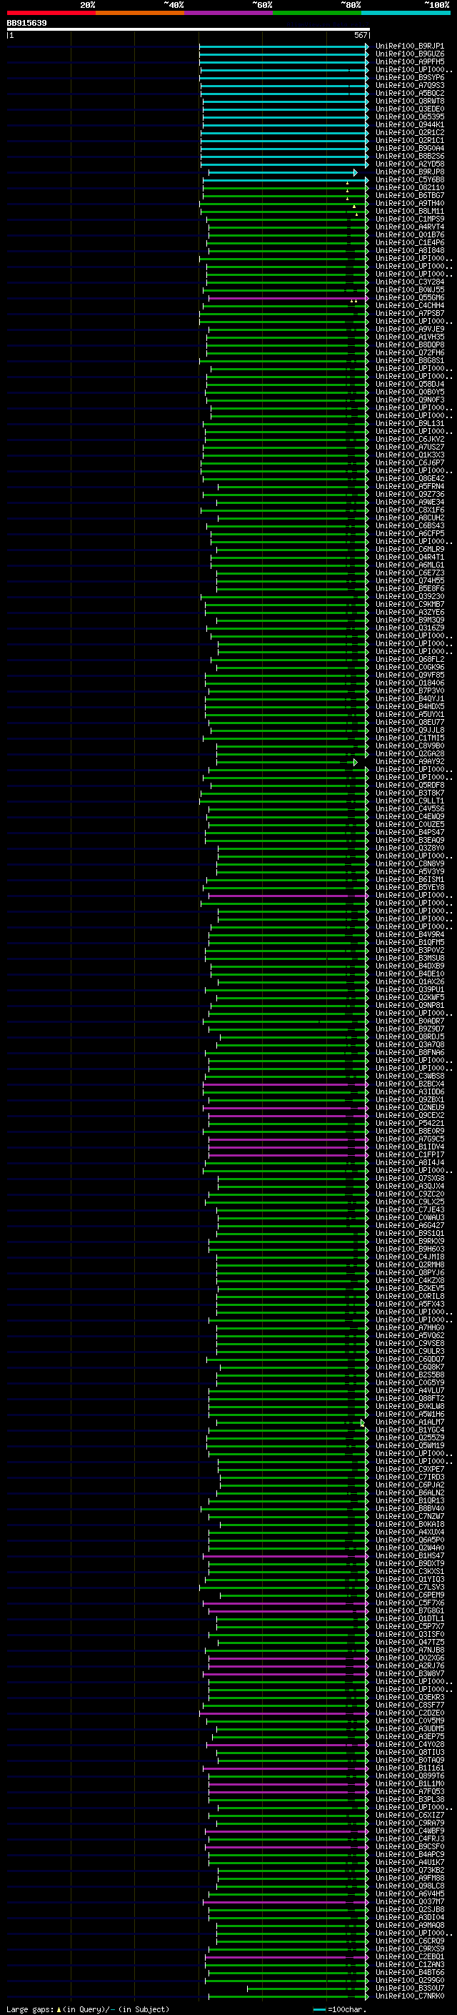Click the UniRef100_Q01B76 label
The image size is (457, 2015).
(409, 234)
